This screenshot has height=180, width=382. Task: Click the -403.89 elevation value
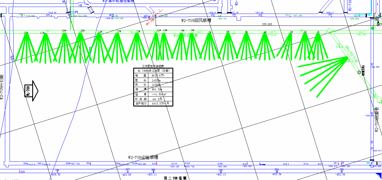point(126,175)
